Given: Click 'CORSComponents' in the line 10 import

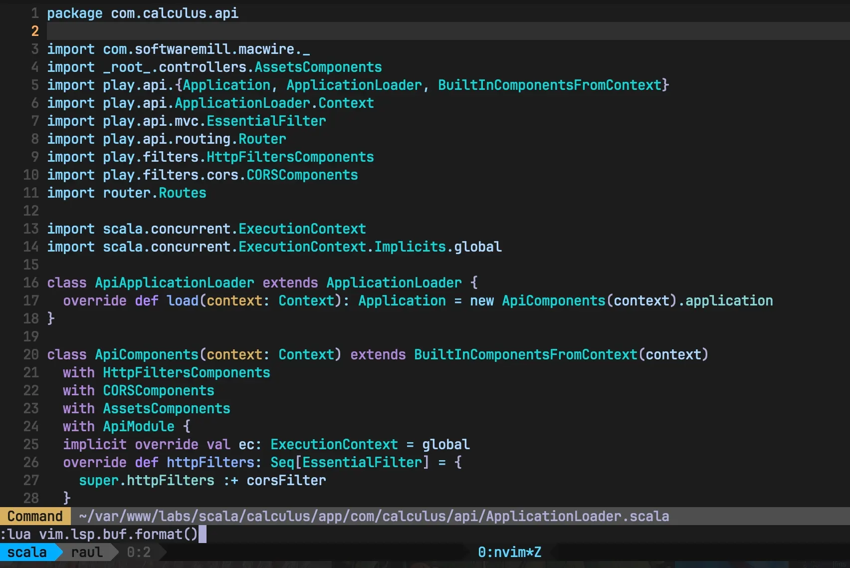Looking at the screenshot, I should 302,175.
